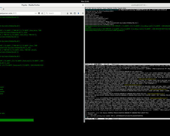Bookmark this page with the star icon
Image resolution: width=170 pixels, height=136 pixels.
[x=42, y=13]
